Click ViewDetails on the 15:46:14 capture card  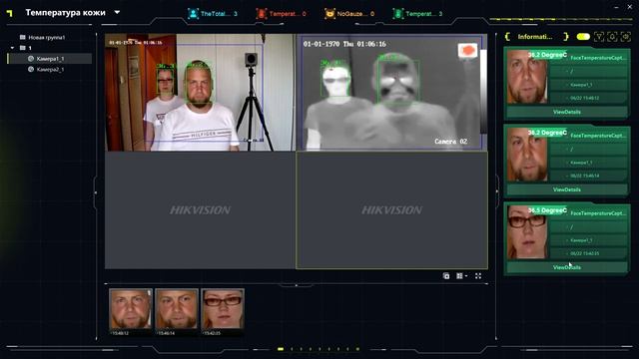(x=567, y=189)
